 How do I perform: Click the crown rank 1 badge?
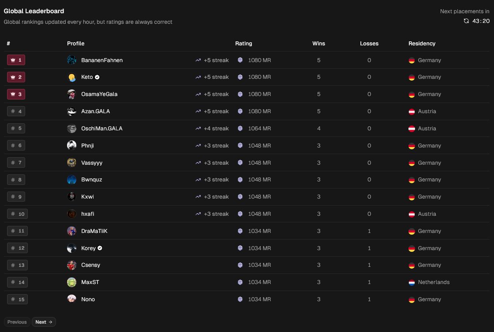[x=16, y=60]
